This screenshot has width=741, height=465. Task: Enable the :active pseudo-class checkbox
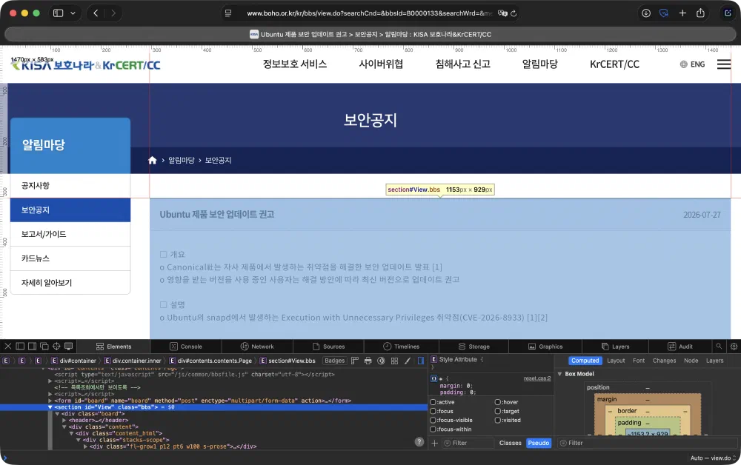click(433, 402)
